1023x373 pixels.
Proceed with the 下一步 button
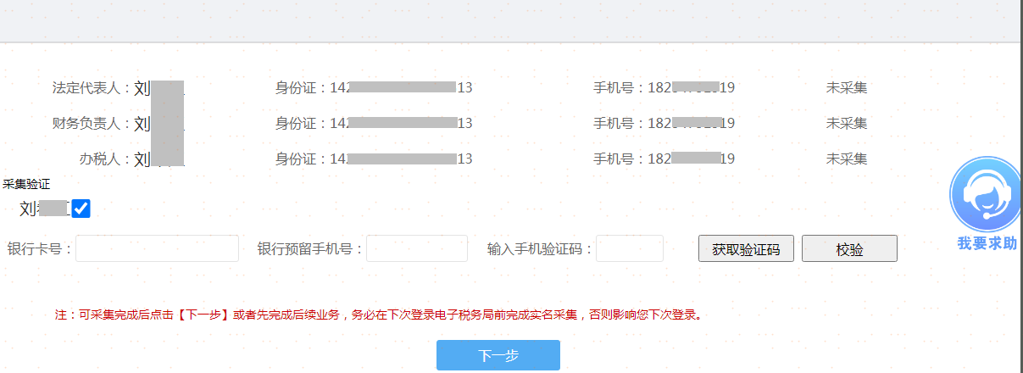(x=498, y=355)
